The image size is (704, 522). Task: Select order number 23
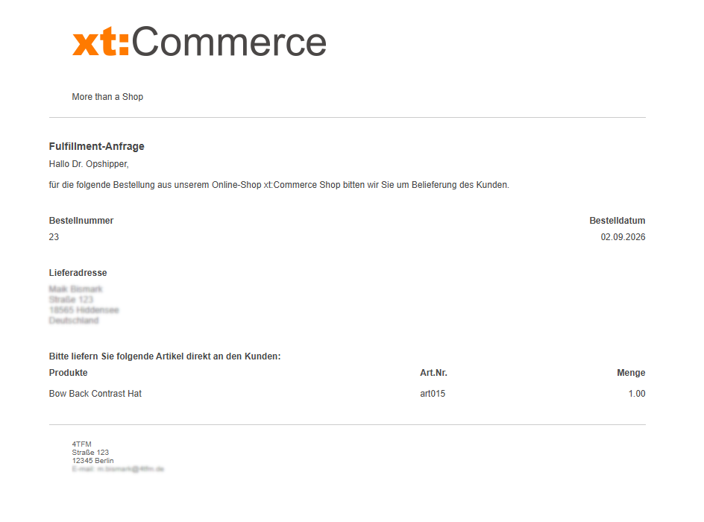coord(54,237)
